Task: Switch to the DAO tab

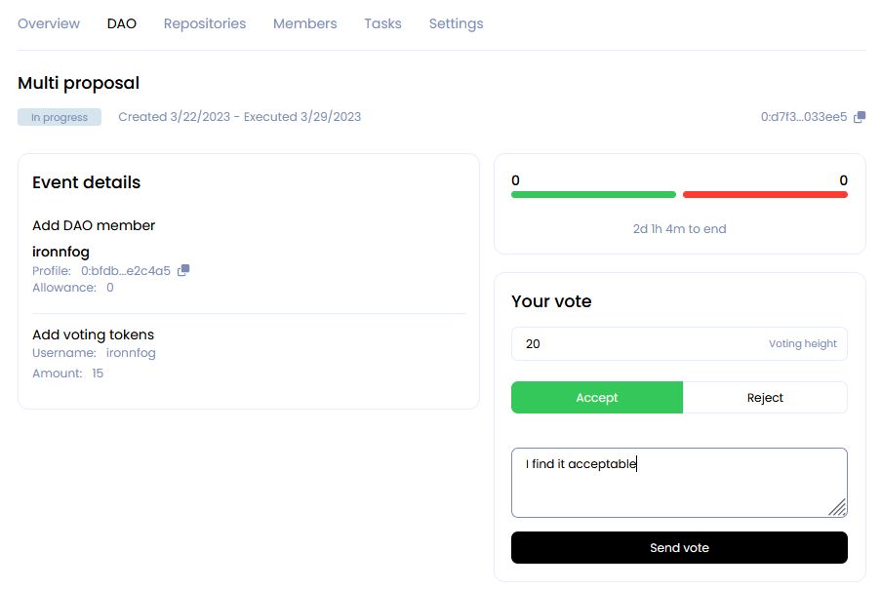Action: tap(122, 23)
